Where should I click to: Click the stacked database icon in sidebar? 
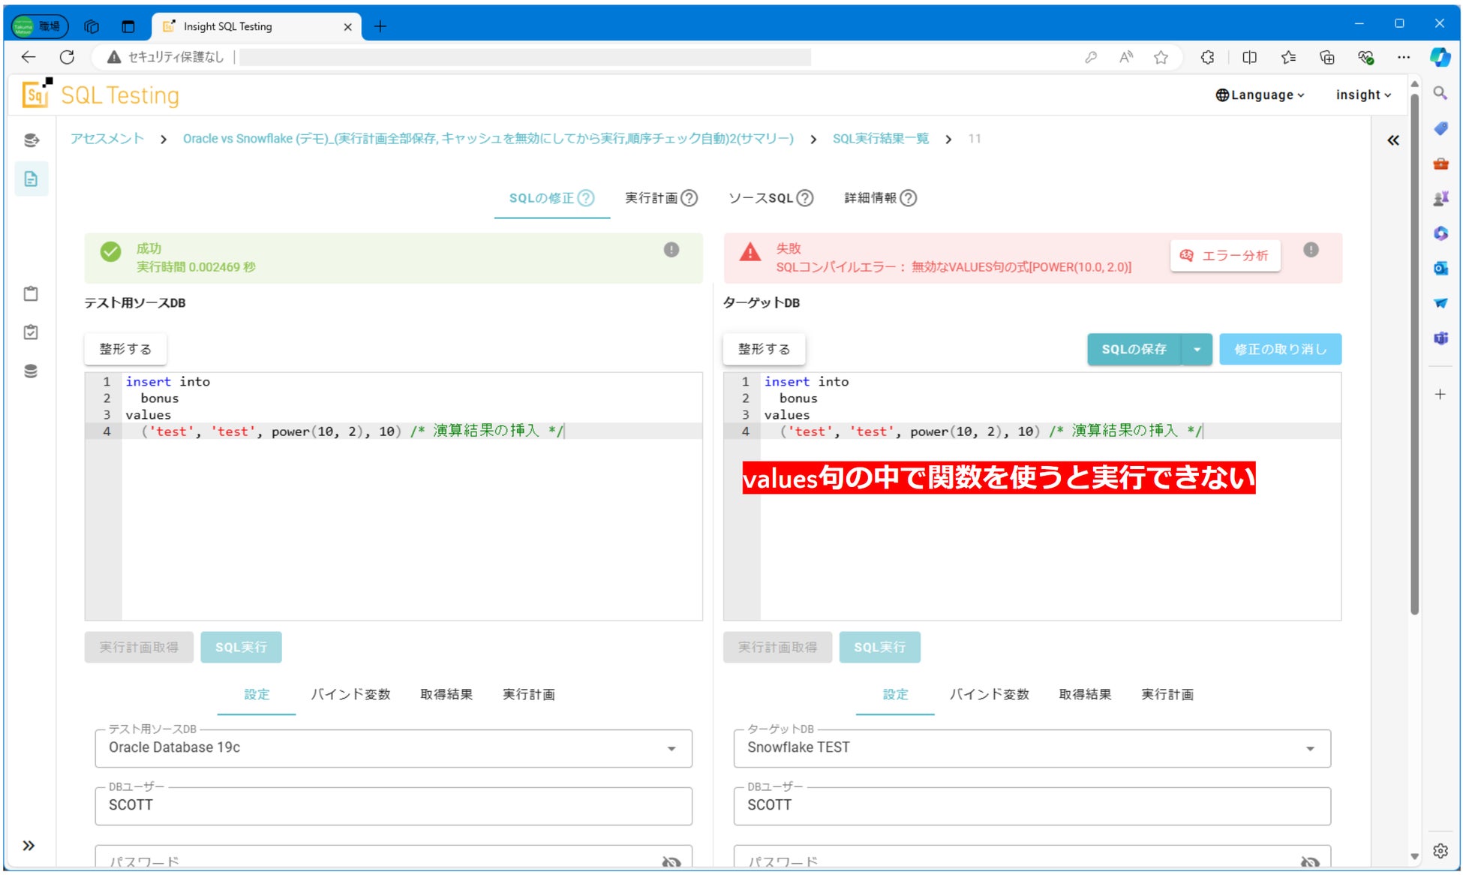(31, 371)
